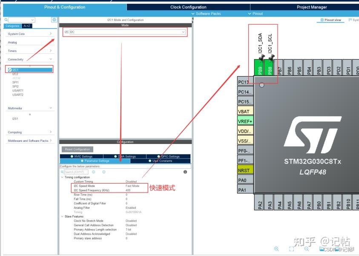This screenshot has height=256, width=359.
Task: Open the categories settings gear icon
Action: [x=54, y=20]
